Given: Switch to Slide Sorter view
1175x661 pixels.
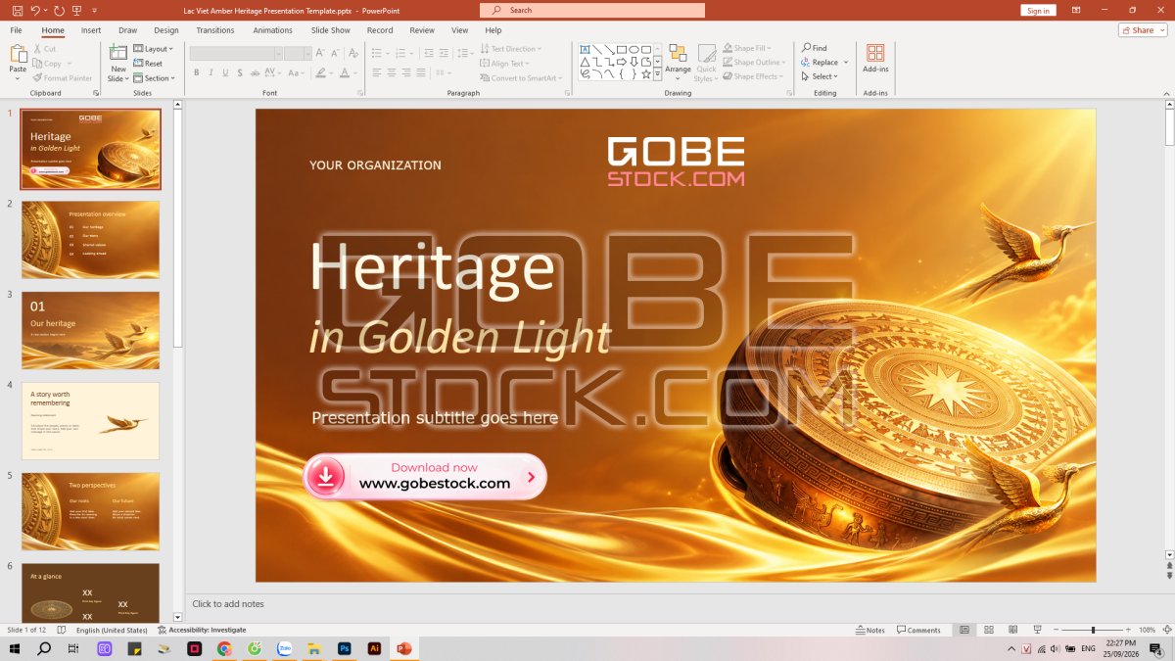Looking at the screenshot, I should (988, 630).
